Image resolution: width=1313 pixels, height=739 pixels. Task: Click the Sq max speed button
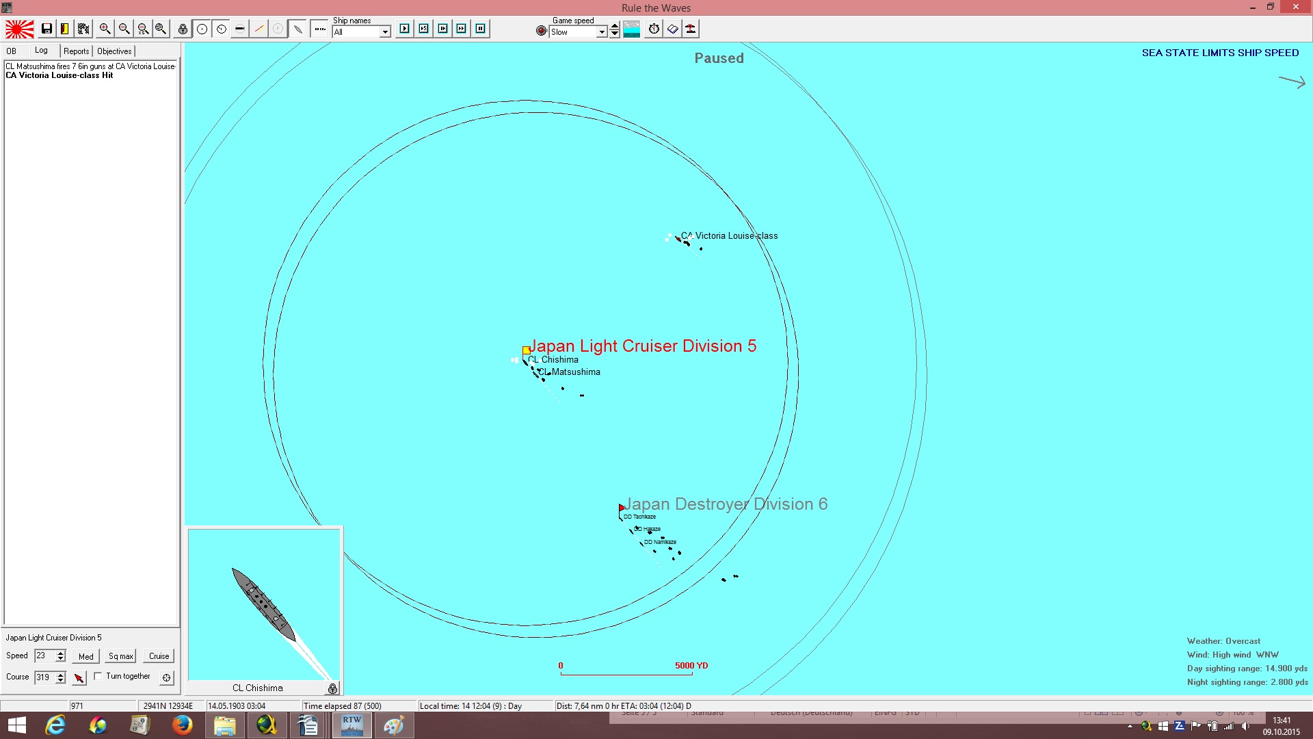tap(121, 656)
